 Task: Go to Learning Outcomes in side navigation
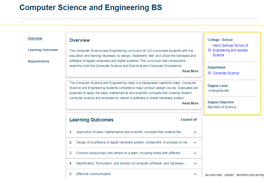pyautogui.click(x=43, y=50)
